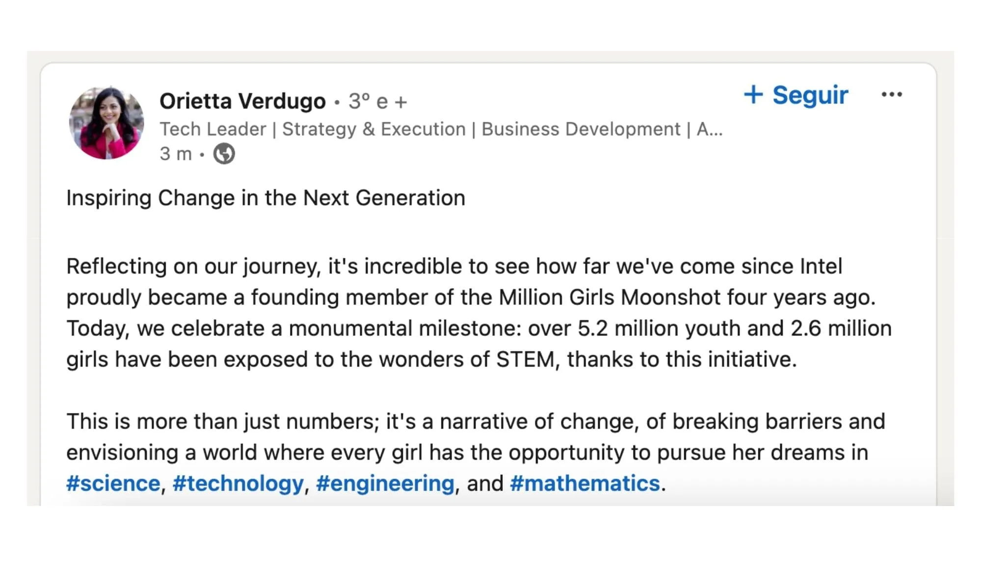Click the Inspiring Change post title
The height and width of the screenshot is (562, 981).
tap(265, 198)
